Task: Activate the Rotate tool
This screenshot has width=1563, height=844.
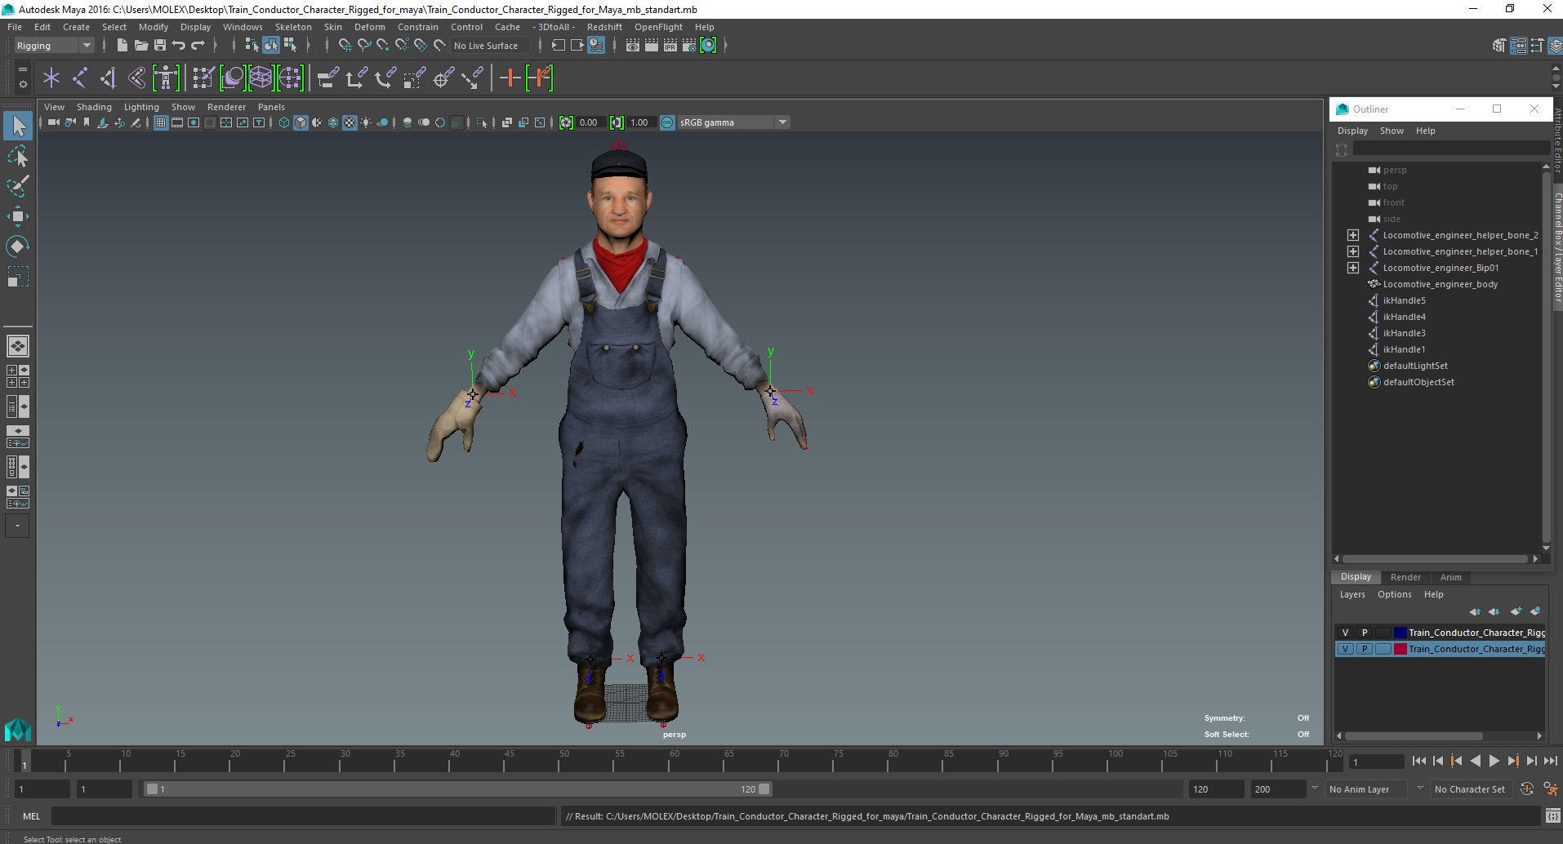Action: (18, 247)
